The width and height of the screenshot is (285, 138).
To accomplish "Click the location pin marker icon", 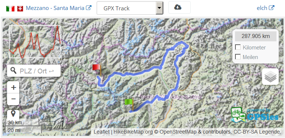I will click(13, 114).
